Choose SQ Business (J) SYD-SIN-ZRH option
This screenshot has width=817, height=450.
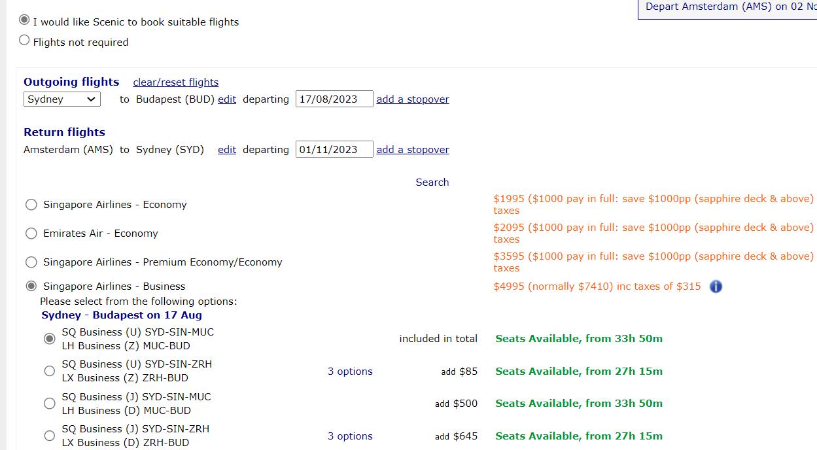[x=49, y=436]
